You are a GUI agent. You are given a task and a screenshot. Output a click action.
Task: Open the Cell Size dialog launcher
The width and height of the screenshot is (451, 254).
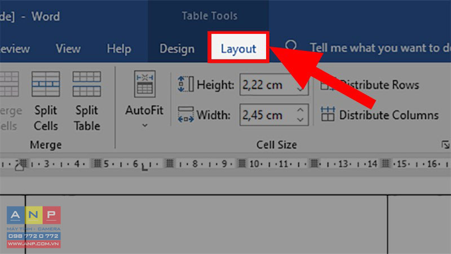click(445, 144)
